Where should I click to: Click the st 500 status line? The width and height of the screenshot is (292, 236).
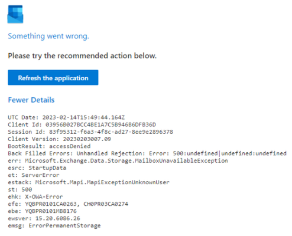tap(20, 189)
